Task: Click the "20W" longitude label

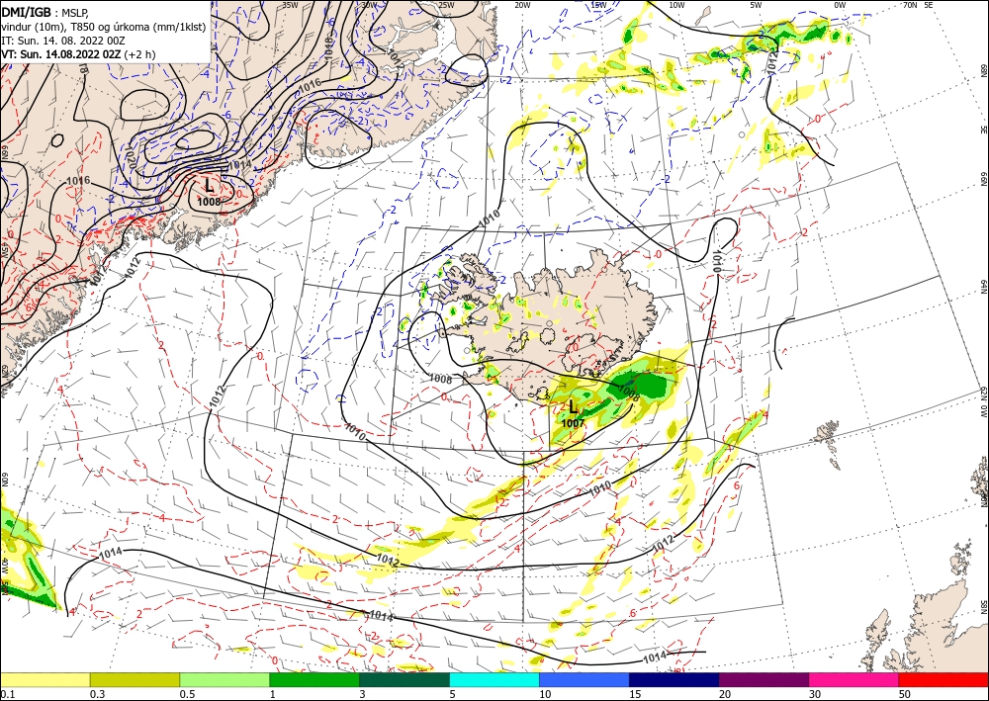Action: 522,4
